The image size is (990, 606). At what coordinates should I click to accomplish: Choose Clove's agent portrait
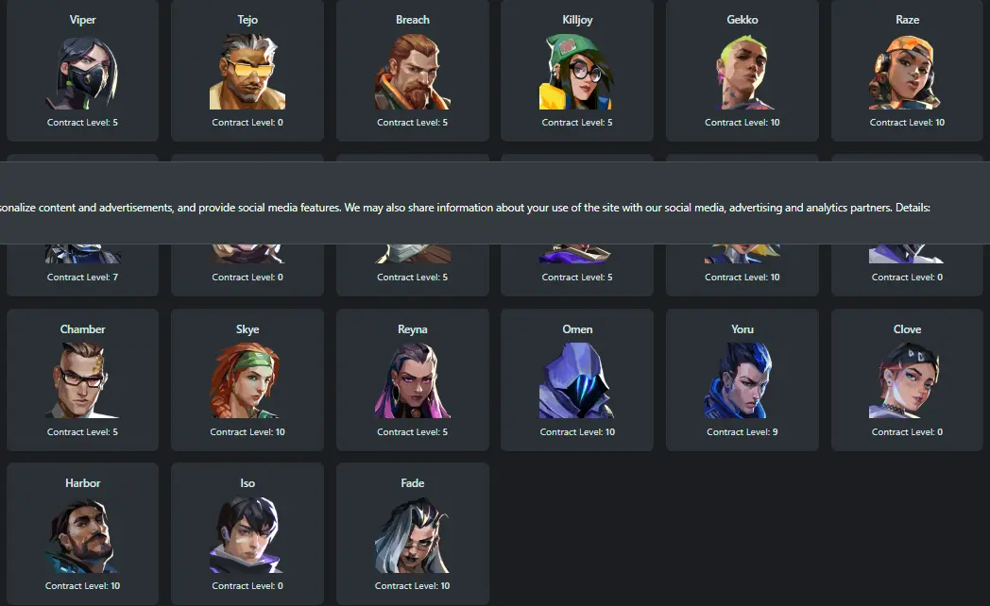[x=907, y=380]
